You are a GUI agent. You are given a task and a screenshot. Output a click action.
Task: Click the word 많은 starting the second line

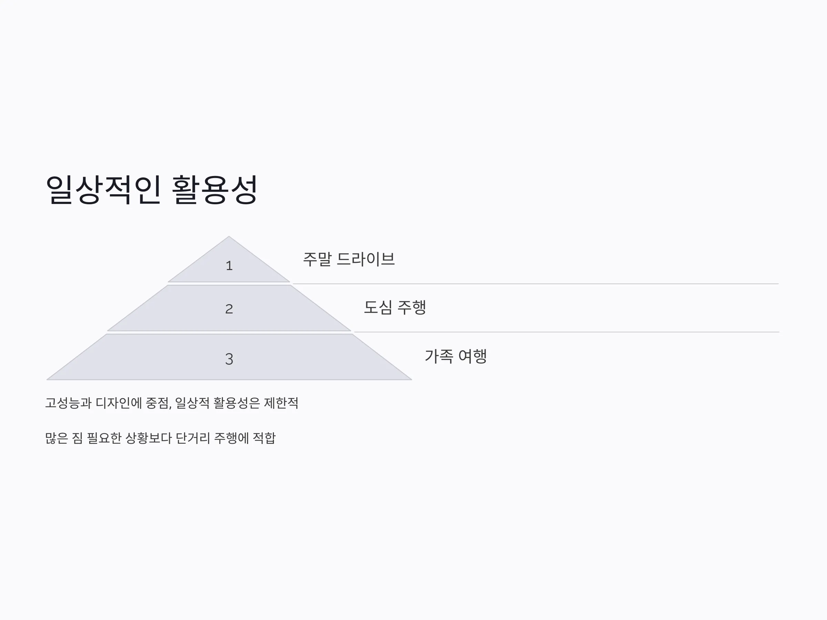pyautogui.click(x=57, y=438)
